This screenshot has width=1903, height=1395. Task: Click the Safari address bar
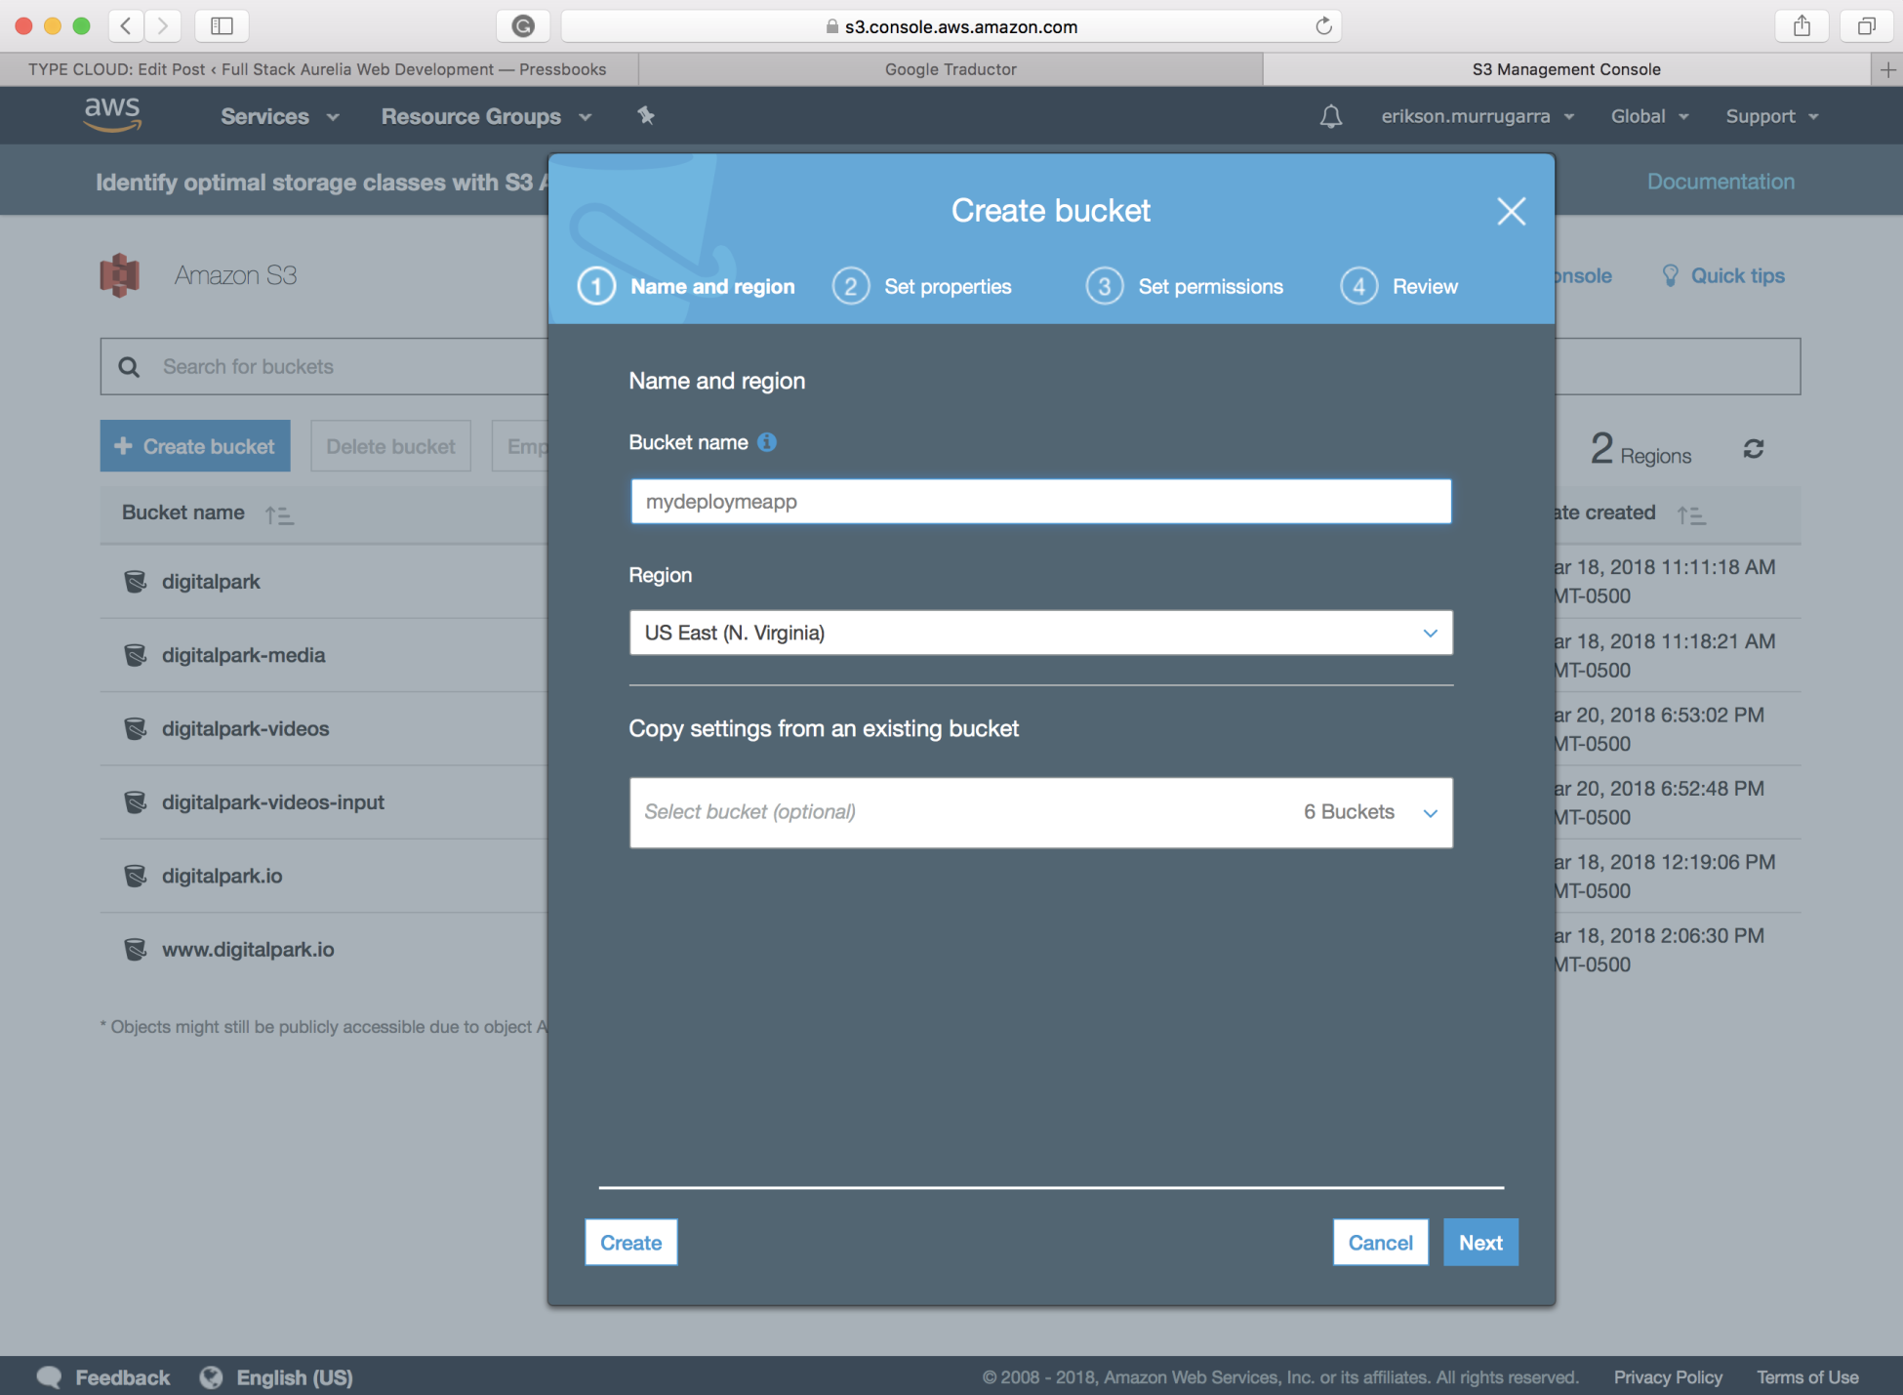(x=951, y=26)
